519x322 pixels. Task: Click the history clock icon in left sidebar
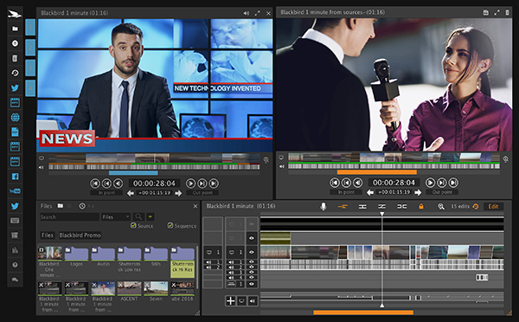pos(15,73)
